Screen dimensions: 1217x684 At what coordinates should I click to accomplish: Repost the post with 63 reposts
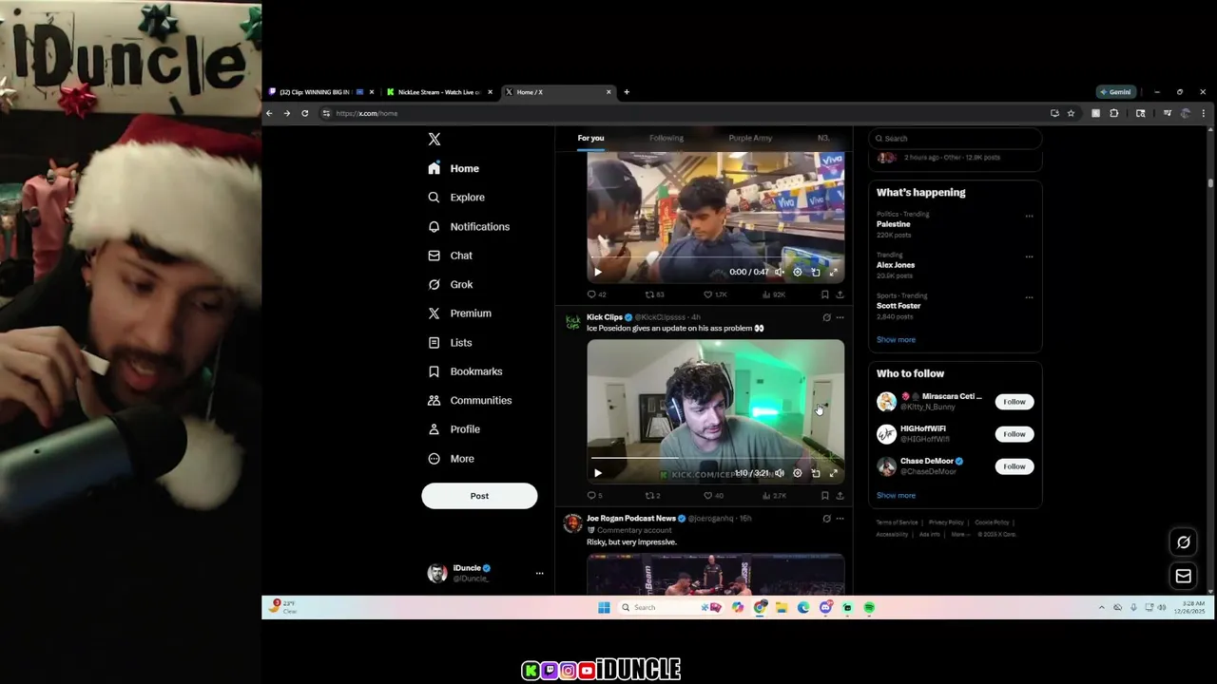[x=654, y=294]
